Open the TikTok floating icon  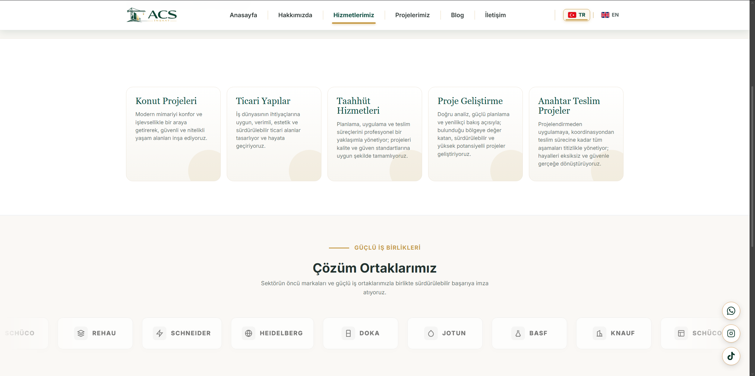click(731, 356)
